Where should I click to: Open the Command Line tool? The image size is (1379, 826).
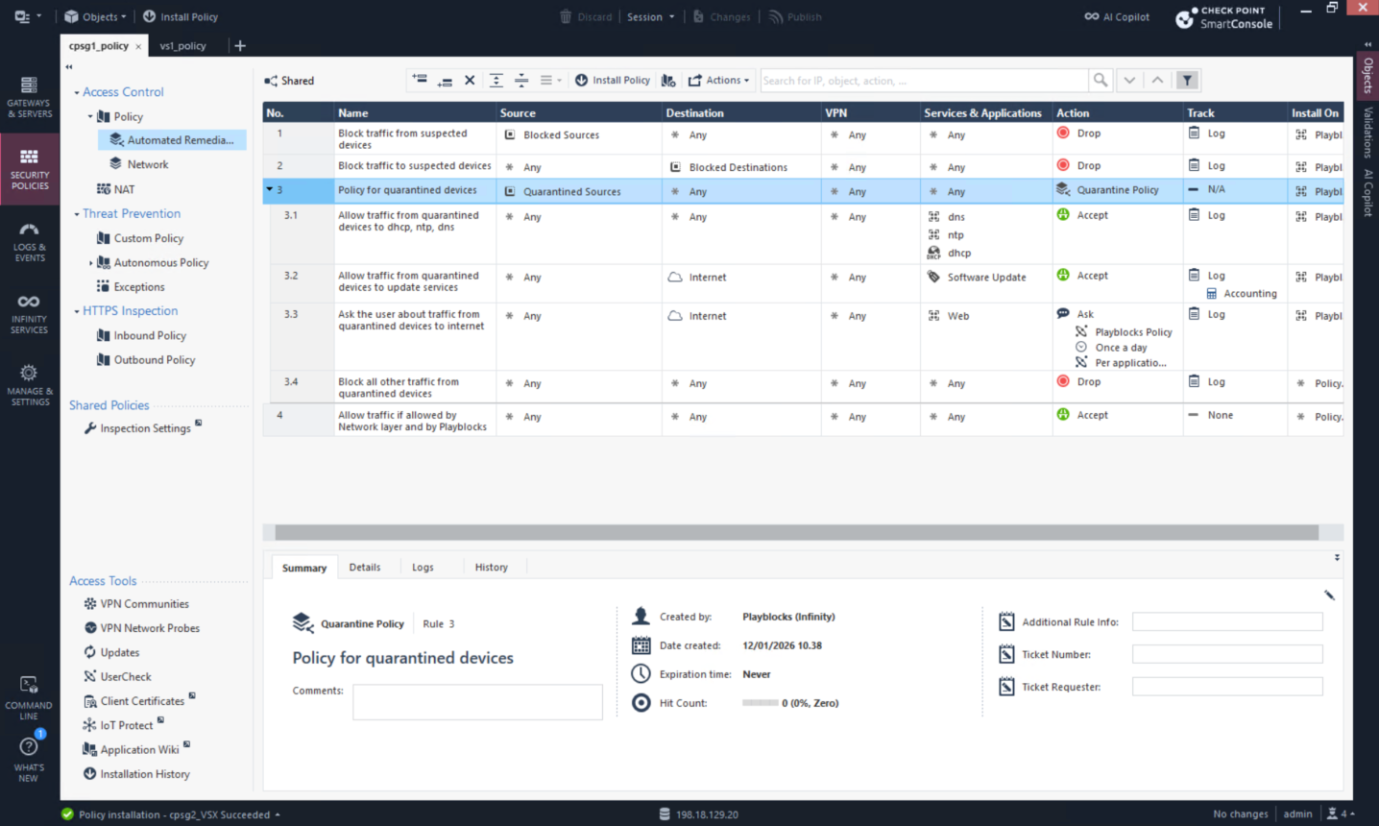29,697
